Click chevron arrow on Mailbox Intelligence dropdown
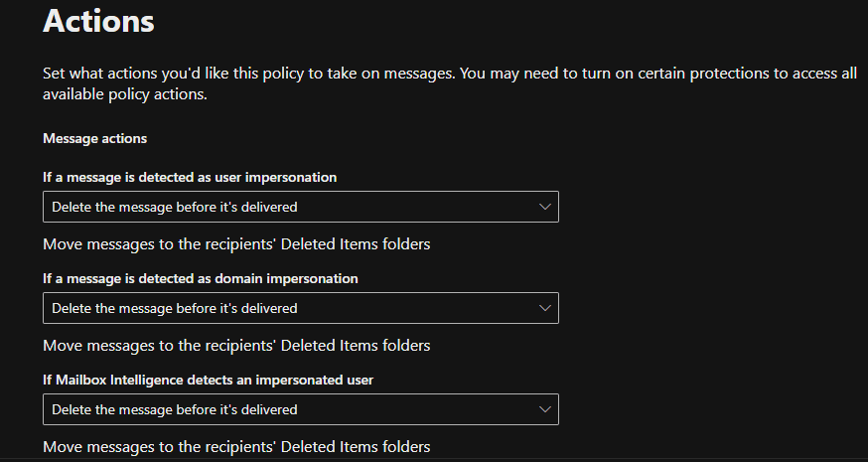Image resolution: width=868 pixels, height=462 pixels. [543, 409]
